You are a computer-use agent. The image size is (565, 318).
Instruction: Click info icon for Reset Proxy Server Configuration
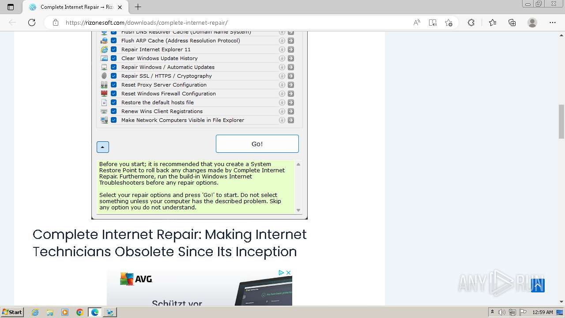tap(282, 85)
